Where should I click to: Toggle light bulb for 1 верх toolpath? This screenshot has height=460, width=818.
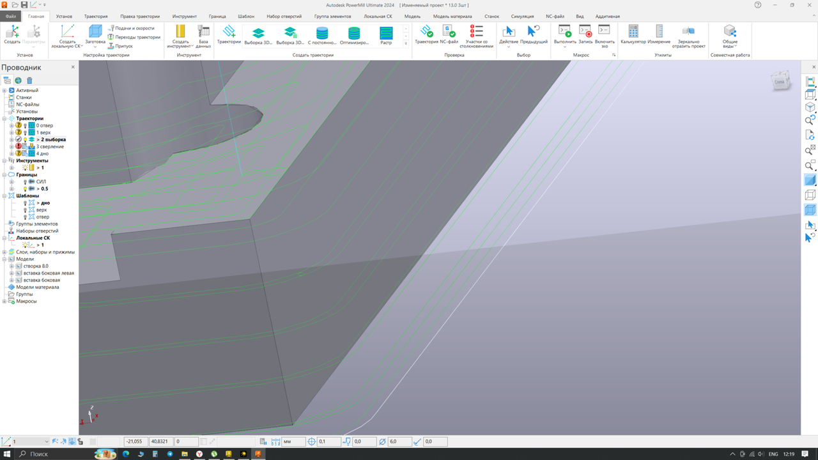coord(25,133)
